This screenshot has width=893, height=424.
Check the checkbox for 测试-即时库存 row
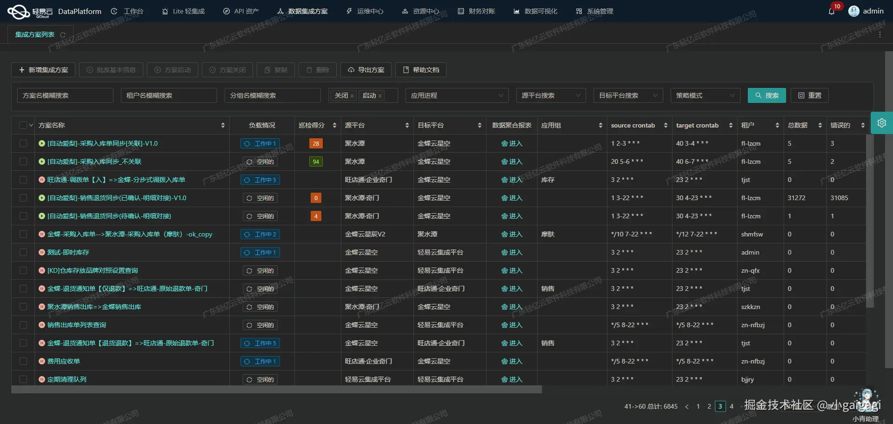(23, 252)
